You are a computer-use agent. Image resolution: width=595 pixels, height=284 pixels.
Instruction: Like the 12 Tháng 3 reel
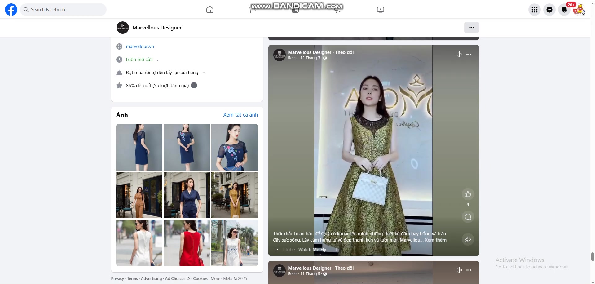click(x=468, y=194)
